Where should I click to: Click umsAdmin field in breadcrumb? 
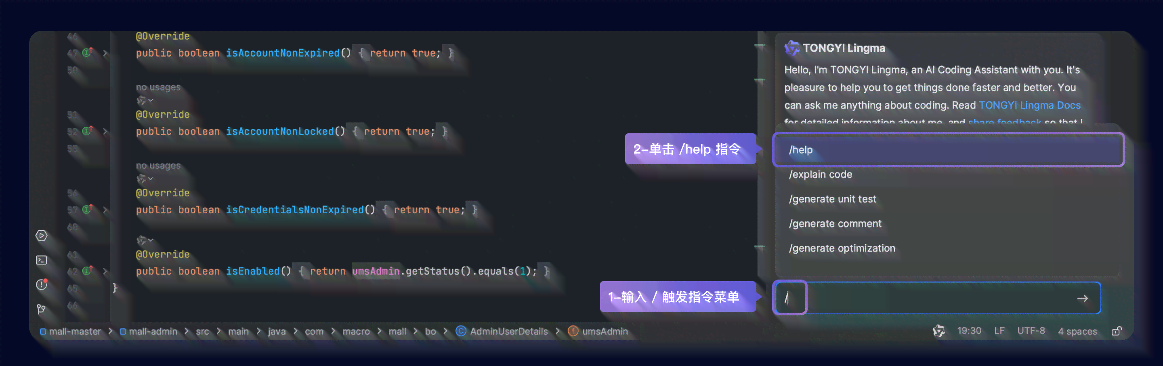[598, 332]
